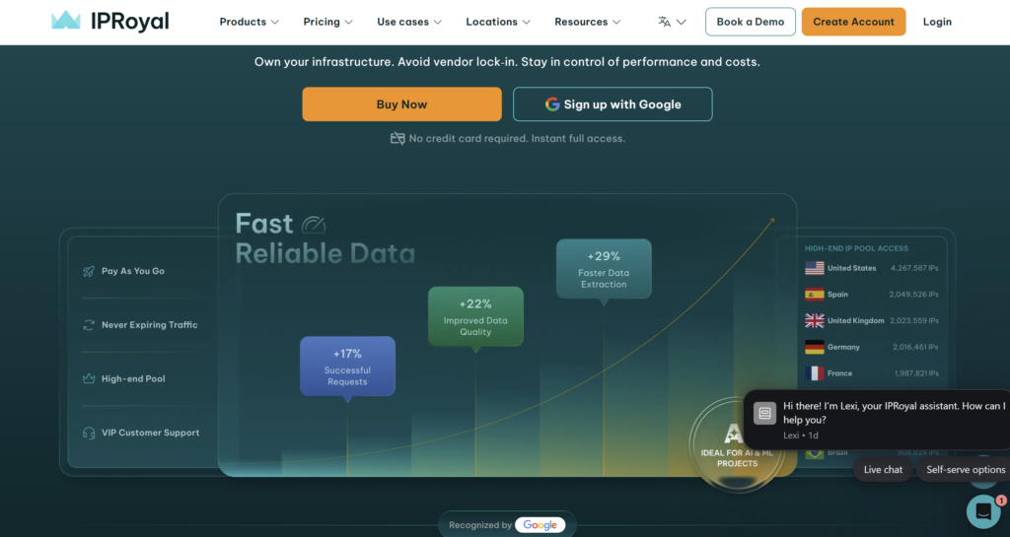Open the language translation selector icon
This screenshot has height=537, width=1010.
click(x=665, y=22)
